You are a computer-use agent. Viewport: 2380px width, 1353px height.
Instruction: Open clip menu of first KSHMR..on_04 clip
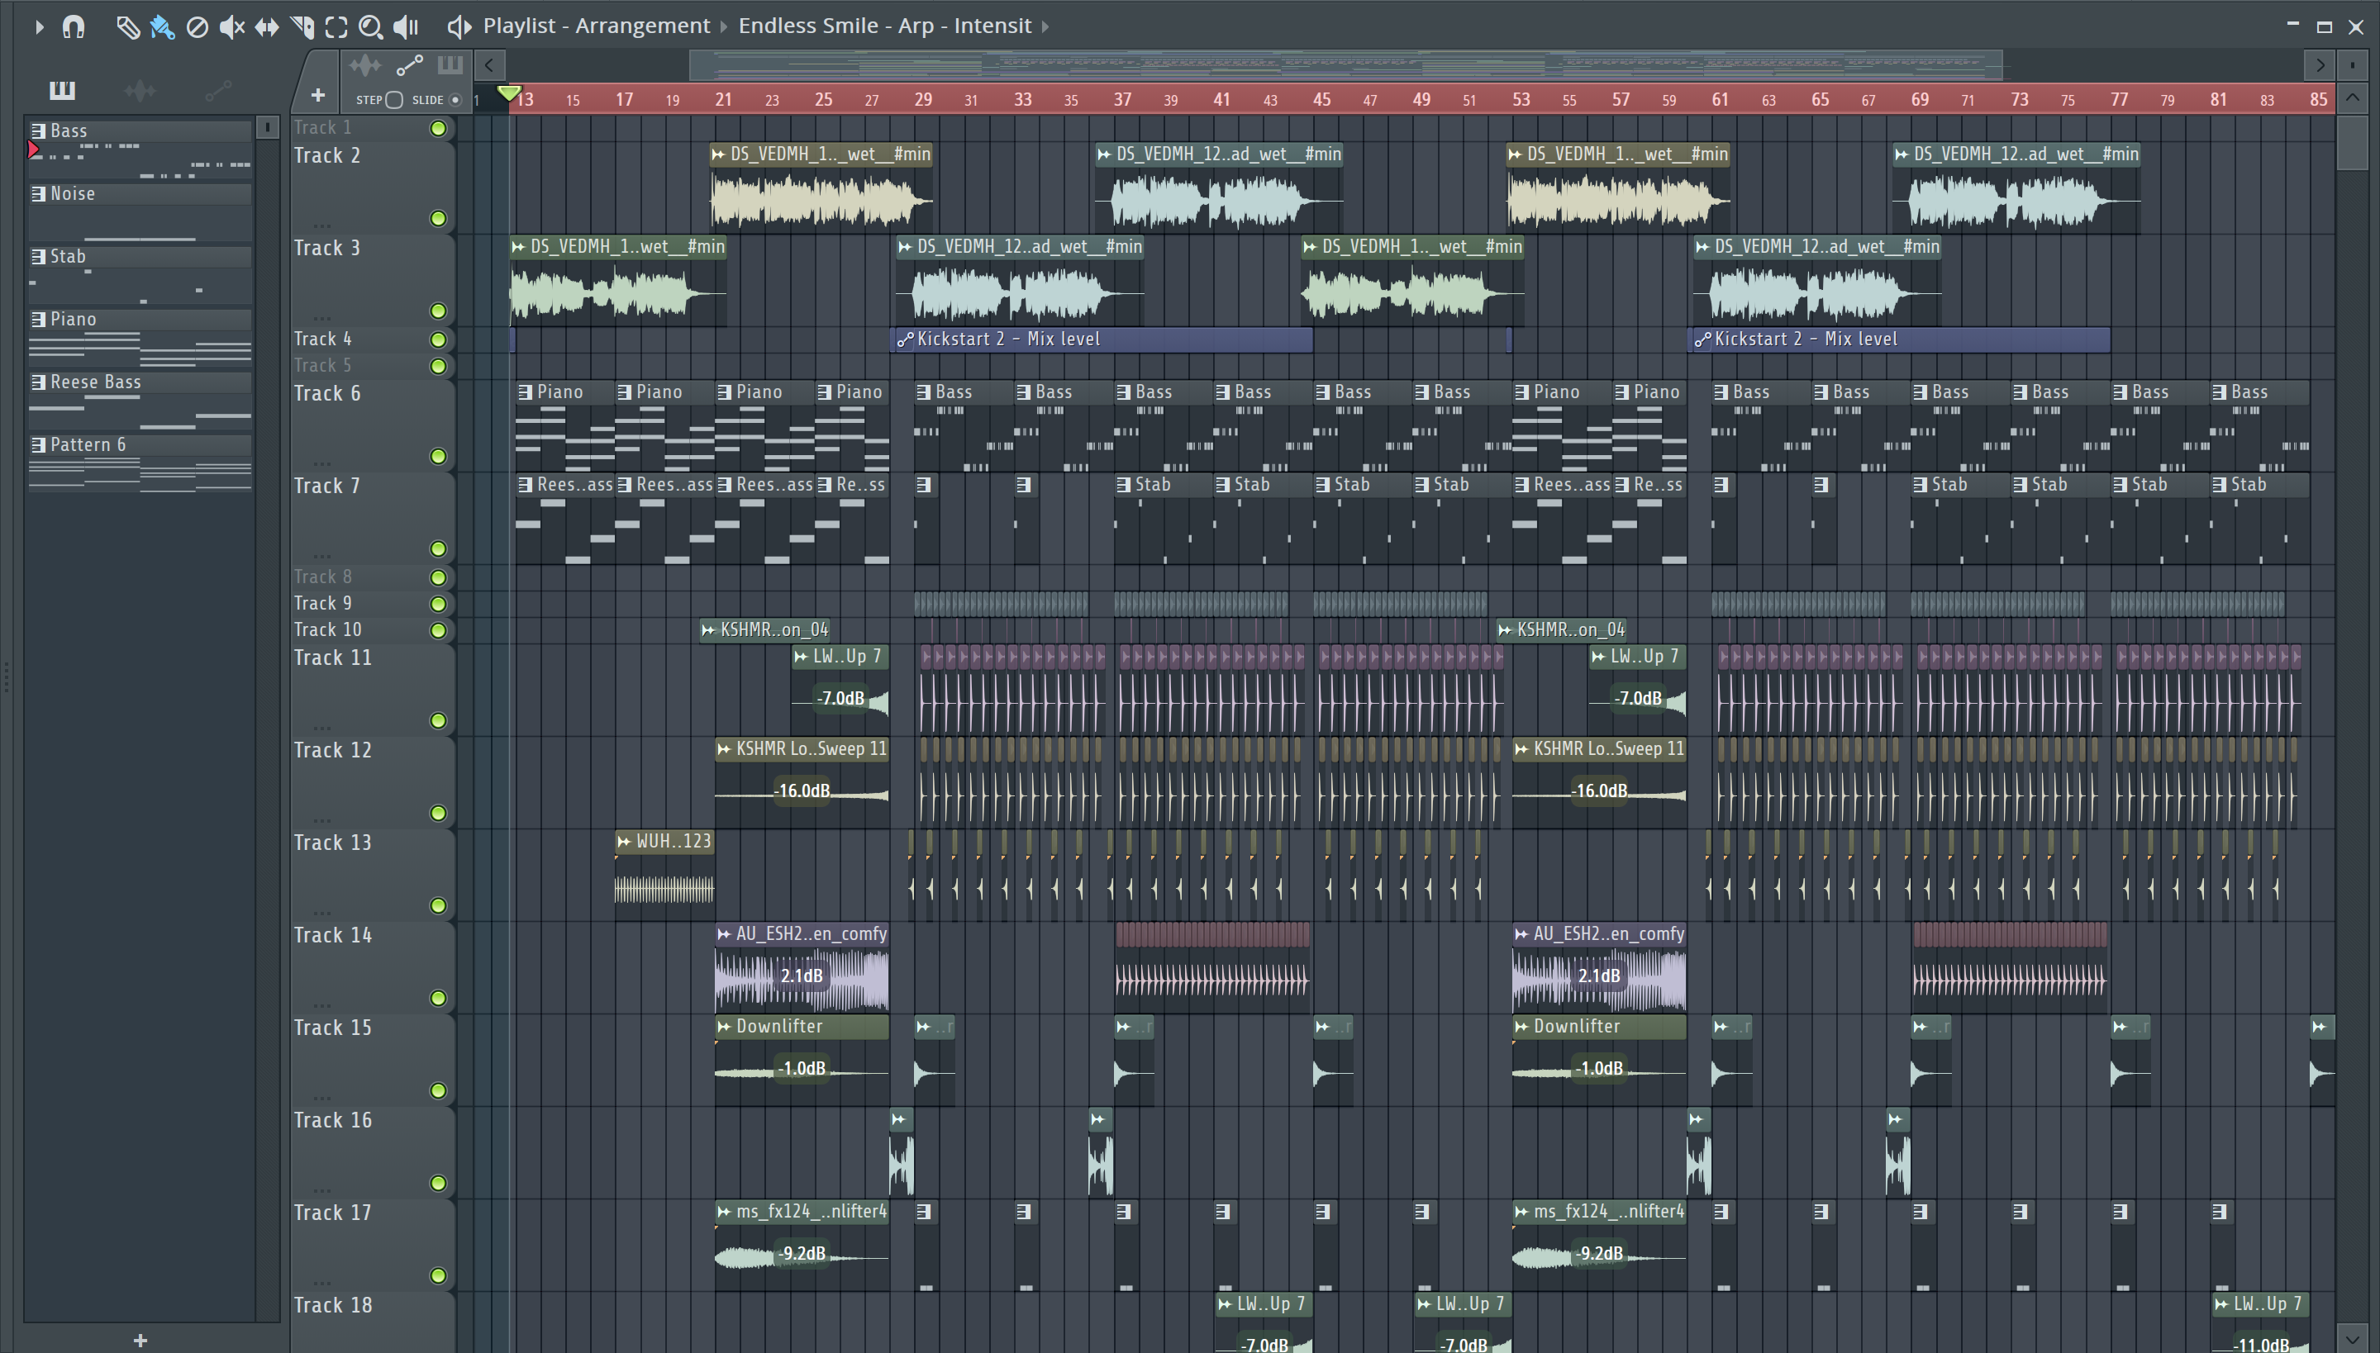pyautogui.click(x=708, y=630)
